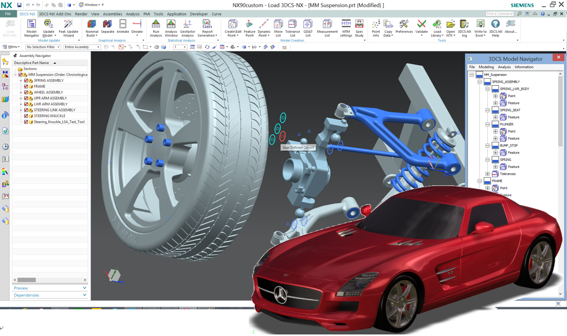Launch the Spec Study tool
Viewport: 567px width, 336px height.
tap(359, 28)
